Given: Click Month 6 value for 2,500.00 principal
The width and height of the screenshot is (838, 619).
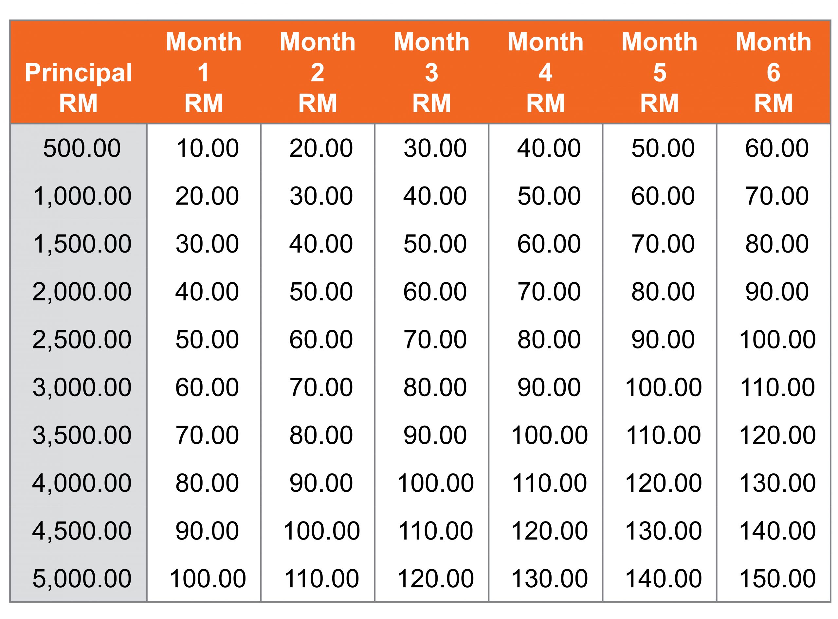Looking at the screenshot, I should click(x=777, y=340).
